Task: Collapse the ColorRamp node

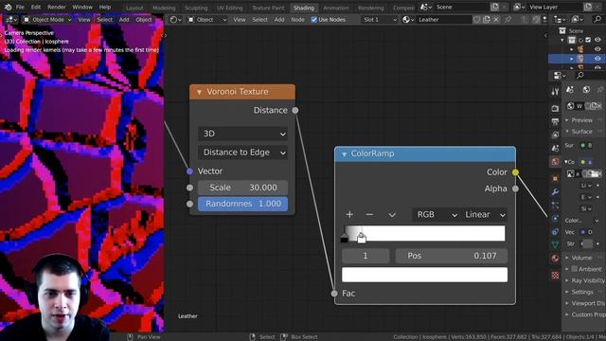Action: point(344,153)
